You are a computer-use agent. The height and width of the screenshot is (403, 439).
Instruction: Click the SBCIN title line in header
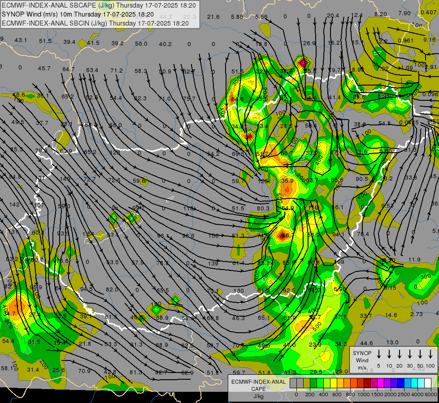pyautogui.click(x=95, y=23)
